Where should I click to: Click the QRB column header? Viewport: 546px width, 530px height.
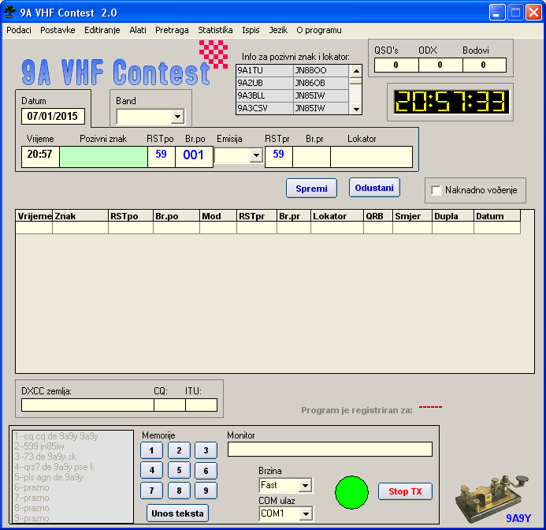coord(378,216)
